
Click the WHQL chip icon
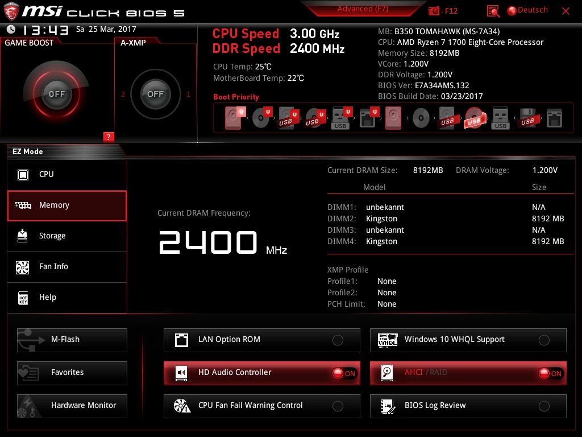click(388, 340)
